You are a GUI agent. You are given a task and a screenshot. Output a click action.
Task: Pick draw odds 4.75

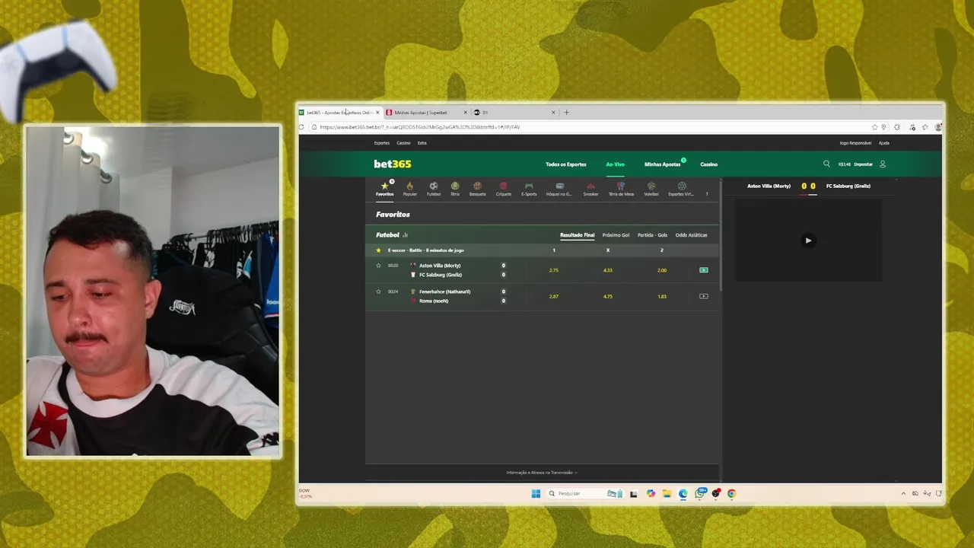tap(607, 296)
